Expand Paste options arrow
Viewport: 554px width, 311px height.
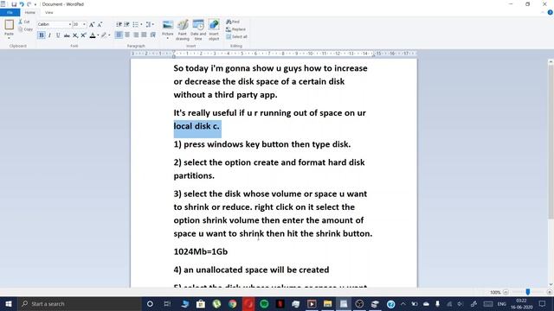[10, 38]
